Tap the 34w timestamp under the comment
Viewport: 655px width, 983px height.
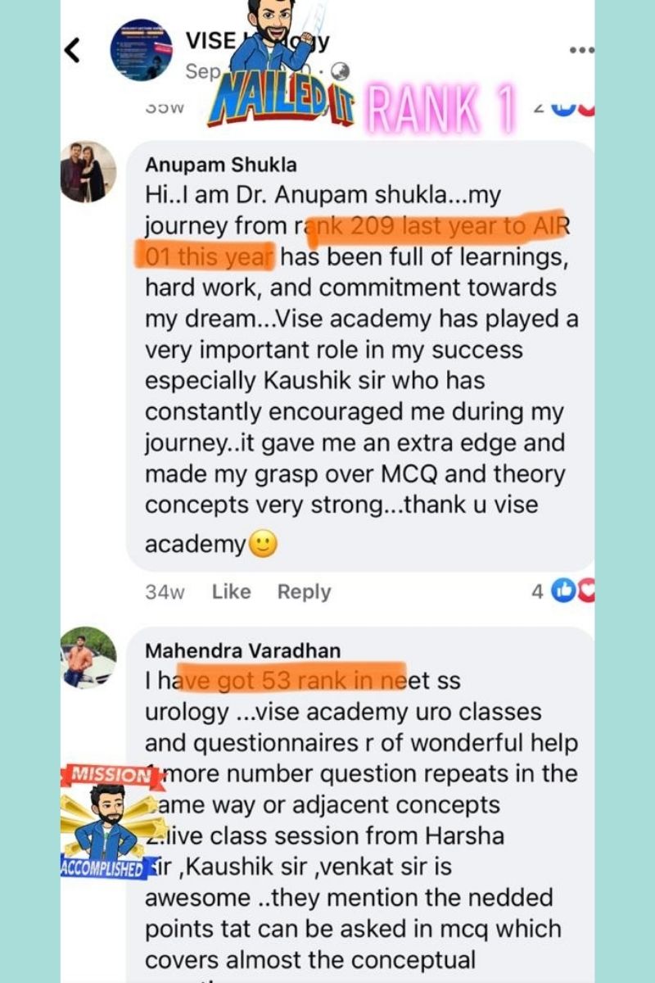click(x=165, y=591)
